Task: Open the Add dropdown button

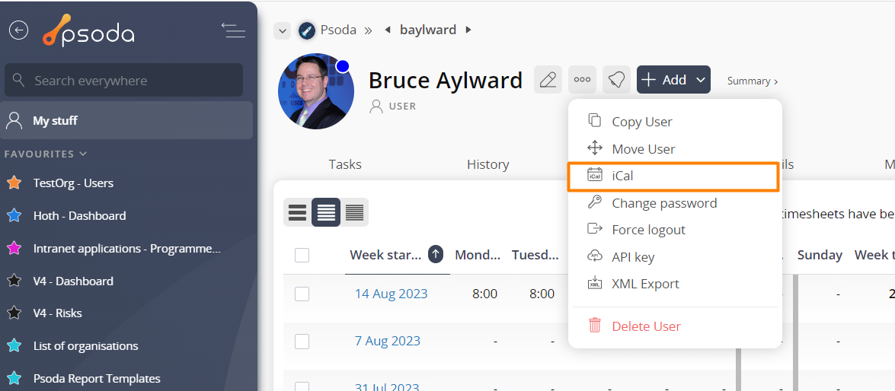Action: 673,80
